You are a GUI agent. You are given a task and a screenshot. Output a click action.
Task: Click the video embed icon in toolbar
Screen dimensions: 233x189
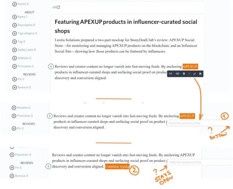tap(201, 74)
